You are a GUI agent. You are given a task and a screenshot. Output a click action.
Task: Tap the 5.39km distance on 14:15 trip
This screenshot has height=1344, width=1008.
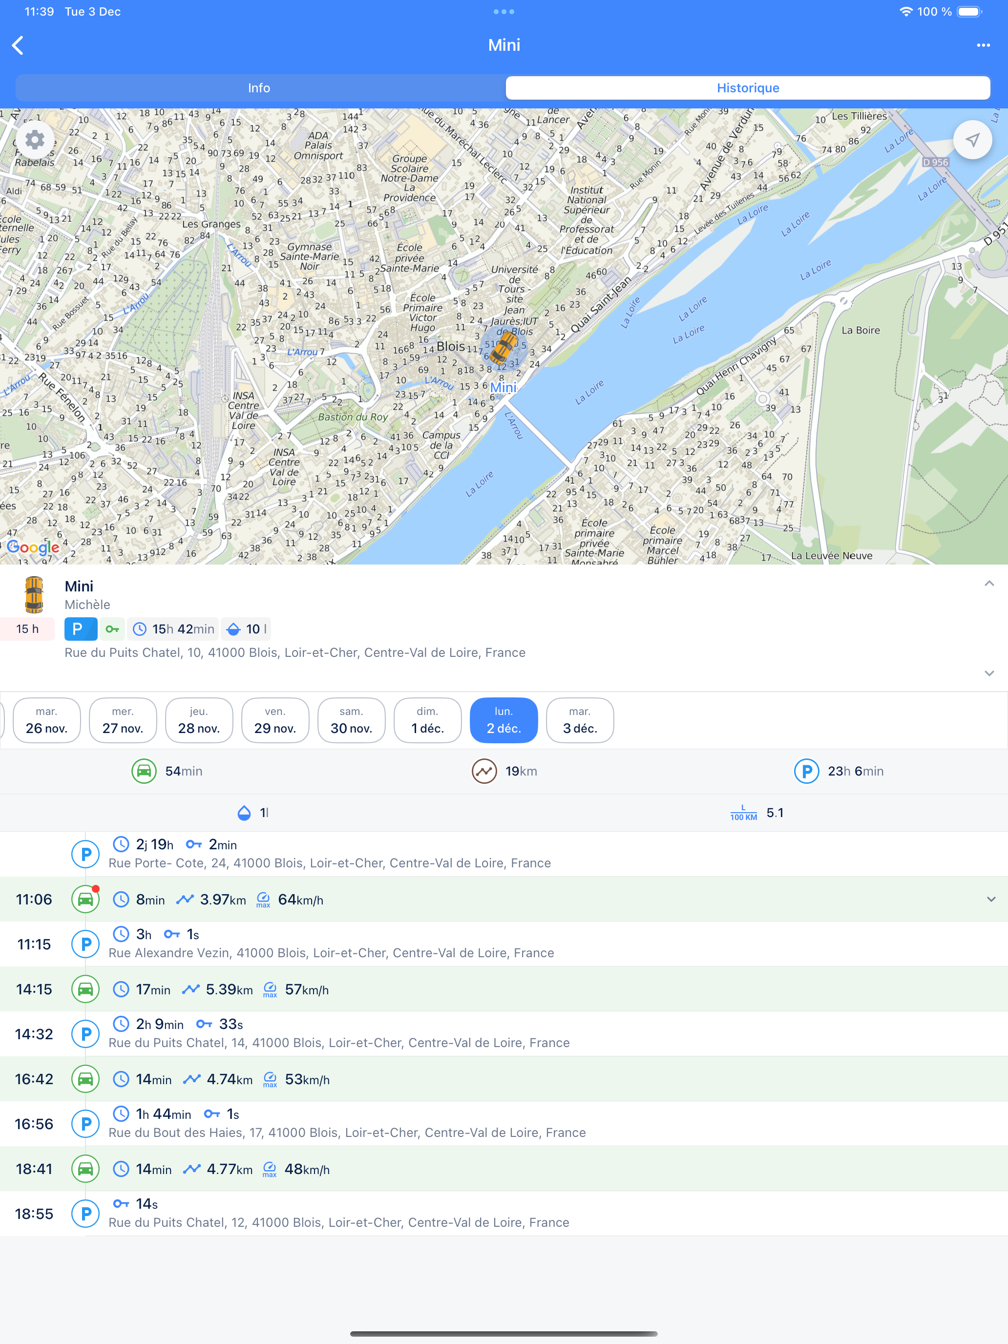(229, 990)
